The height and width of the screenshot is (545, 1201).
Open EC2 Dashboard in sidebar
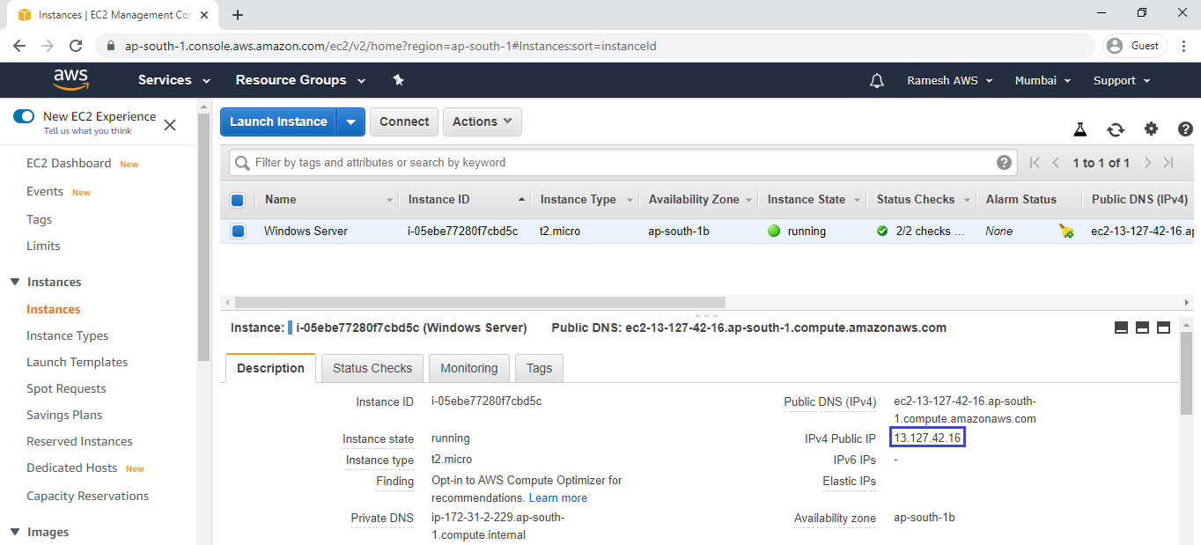[69, 163]
